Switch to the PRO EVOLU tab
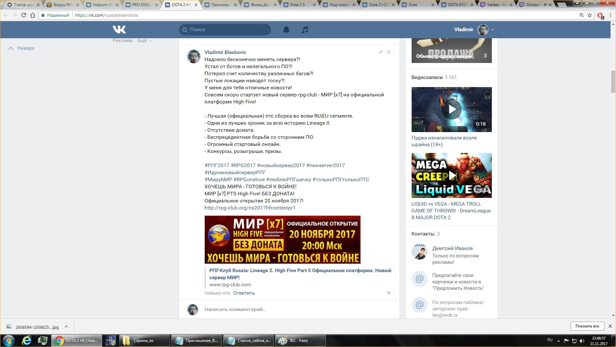 click(x=142, y=5)
